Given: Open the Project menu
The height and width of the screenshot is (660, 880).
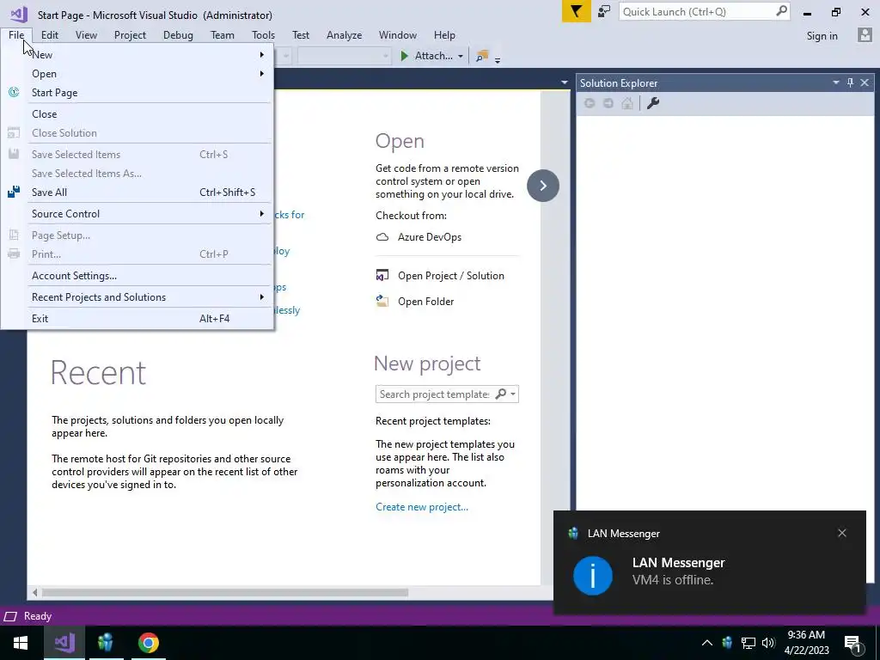Looking at the screenshot, I should (x=130, y=34).
